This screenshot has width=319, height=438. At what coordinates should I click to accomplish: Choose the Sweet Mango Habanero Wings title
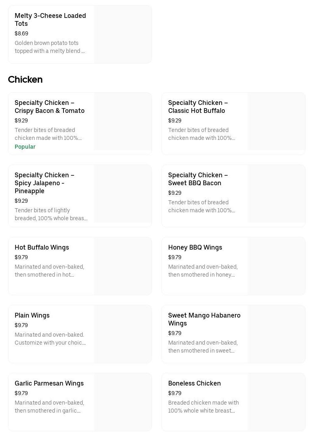[x=204, y=319]
